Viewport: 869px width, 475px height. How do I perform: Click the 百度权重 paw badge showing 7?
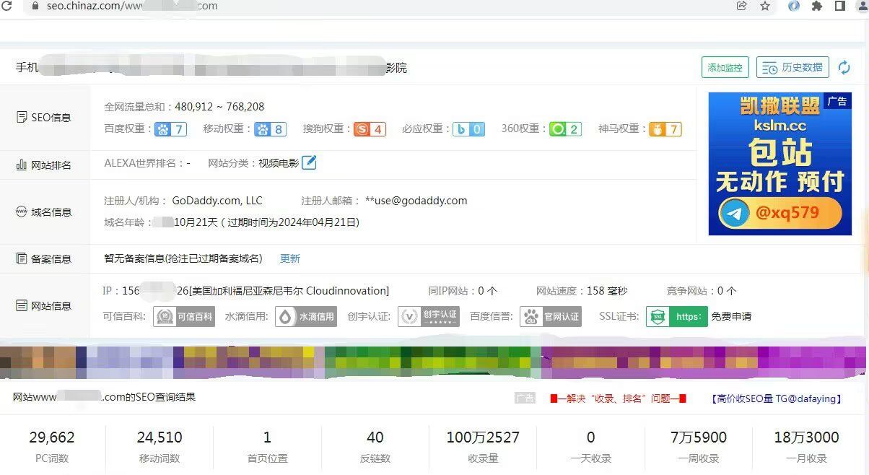click(171, 129)
